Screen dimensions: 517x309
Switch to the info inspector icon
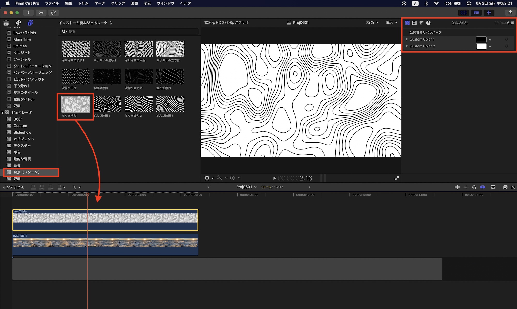428,23
